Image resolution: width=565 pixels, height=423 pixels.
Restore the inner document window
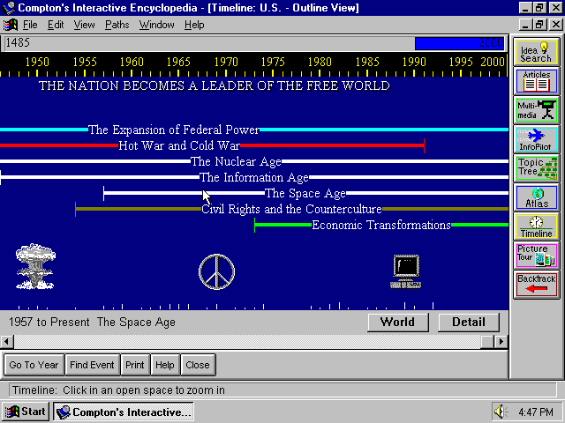(x=539, y=25)
